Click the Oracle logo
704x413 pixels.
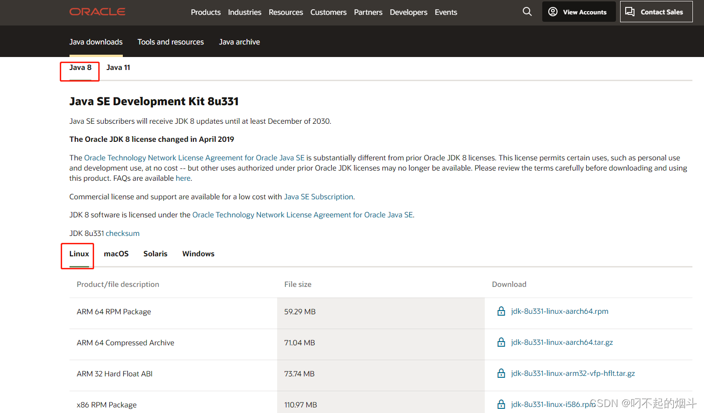click(x=97, y=12)
